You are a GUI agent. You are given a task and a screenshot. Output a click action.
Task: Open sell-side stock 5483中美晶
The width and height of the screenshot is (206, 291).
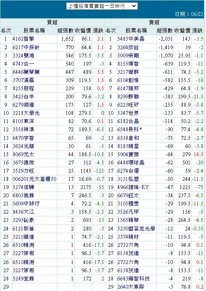pos(131,39)
